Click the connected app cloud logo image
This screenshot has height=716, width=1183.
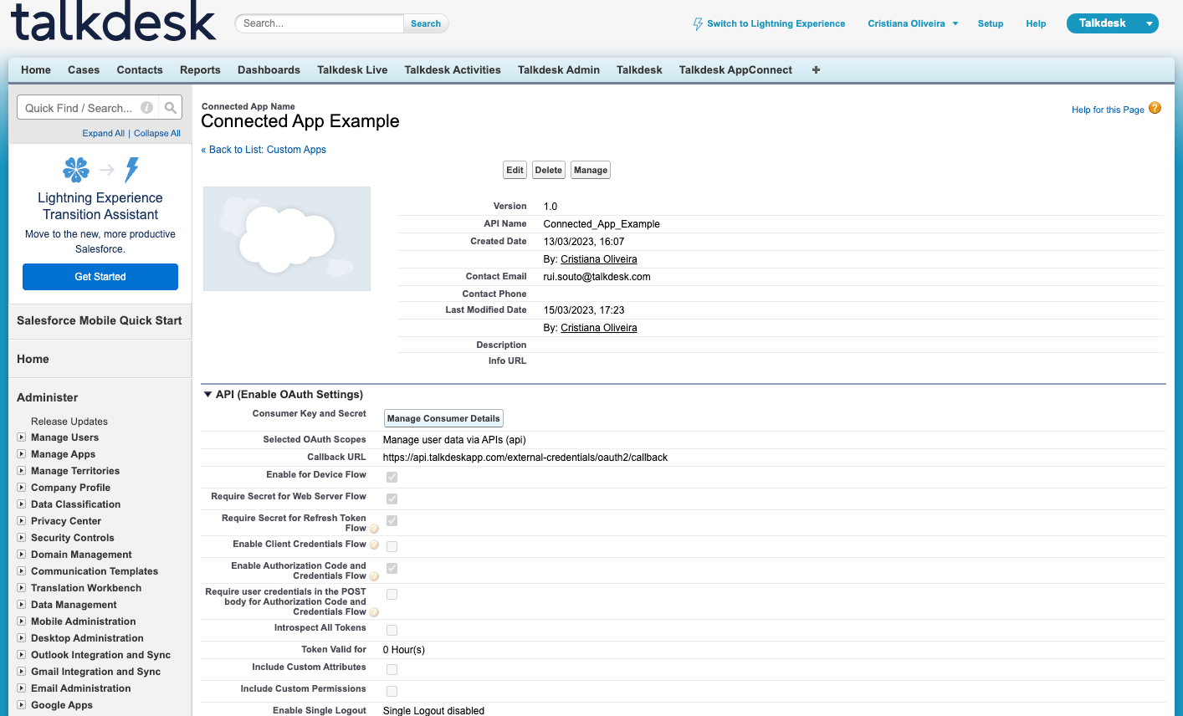click(x=287, y=238)
